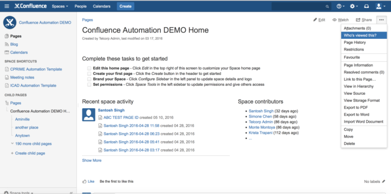The width and height of the screenshot is (391, 194).
Task: Check the Edit this home page task
Action: 89,68
